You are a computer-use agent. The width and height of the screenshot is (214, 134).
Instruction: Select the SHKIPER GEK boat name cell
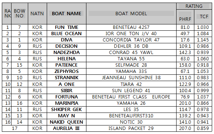[x=66, y=110]
